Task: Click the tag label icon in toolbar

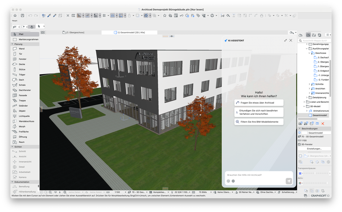Action: (198, 15)
